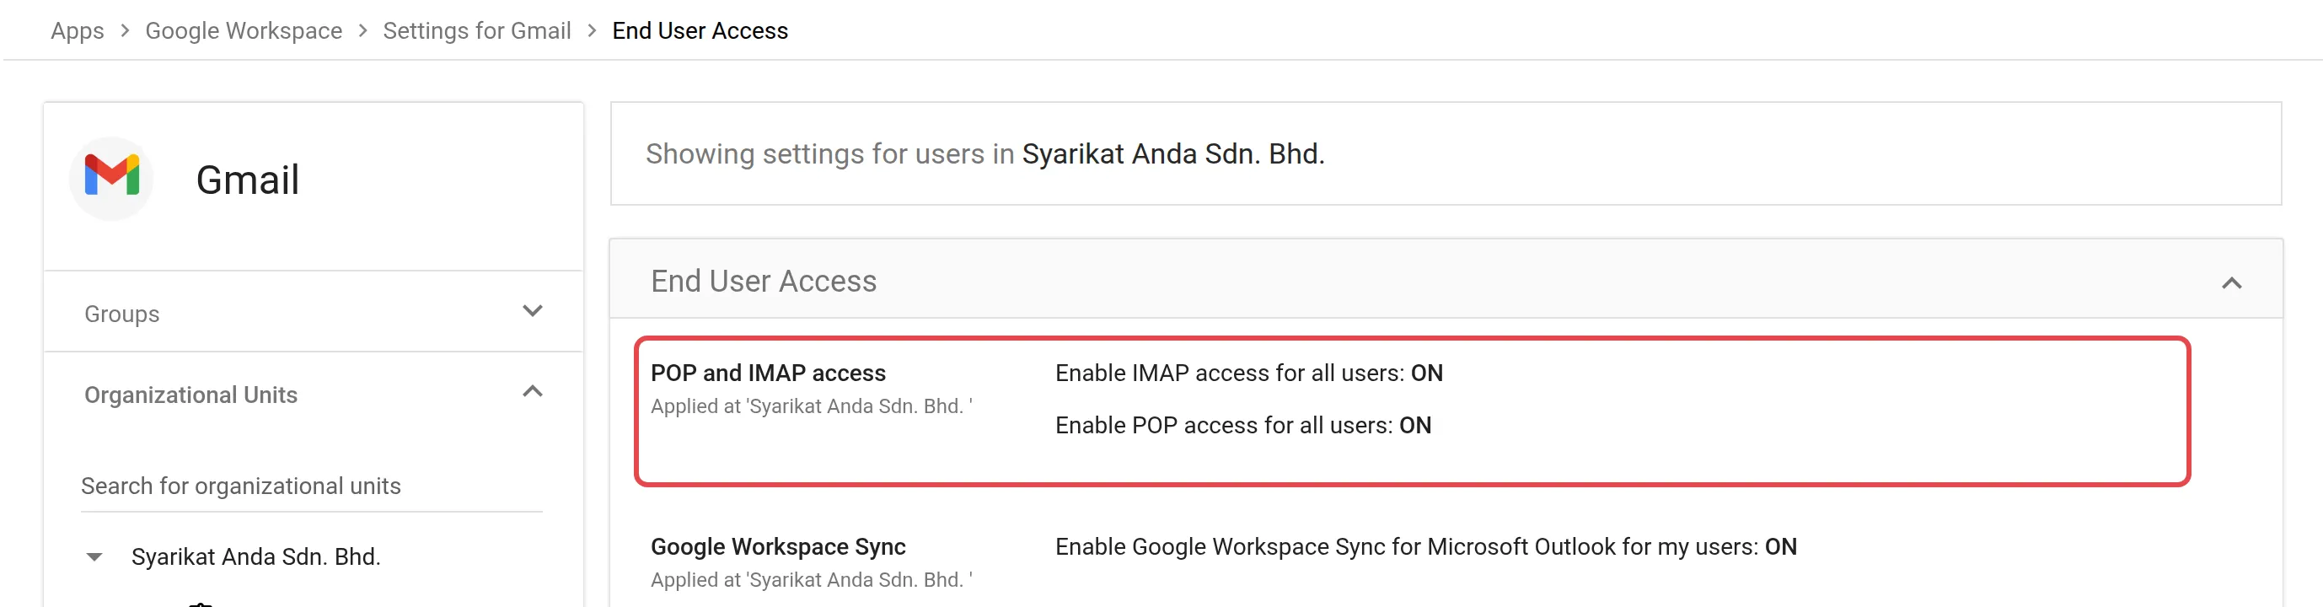Go to Settings for Gmail breadcrumb
This screenshot has height=607, width=2323.
tap(477, 30)
